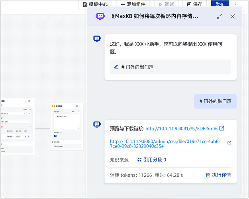Click external-link icon beside the oss file URL
This screenshot has height=199, width=249.
point(229,143)
